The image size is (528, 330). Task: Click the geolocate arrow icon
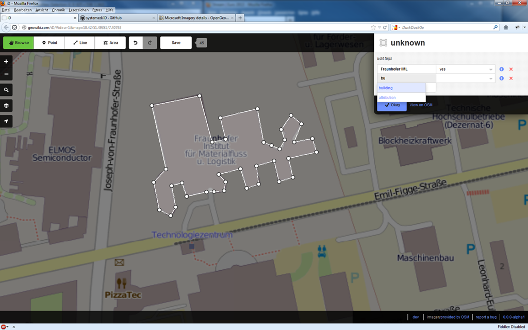6,121
